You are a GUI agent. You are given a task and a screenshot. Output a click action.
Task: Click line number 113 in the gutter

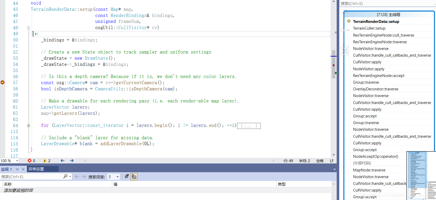(14, 132)
